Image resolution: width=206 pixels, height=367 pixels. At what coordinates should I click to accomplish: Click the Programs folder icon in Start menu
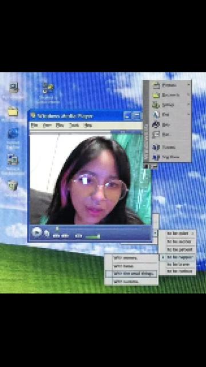(x=156, y=85)
